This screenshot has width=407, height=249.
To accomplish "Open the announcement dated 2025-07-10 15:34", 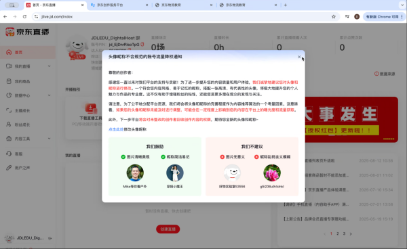I will [349, 189].
